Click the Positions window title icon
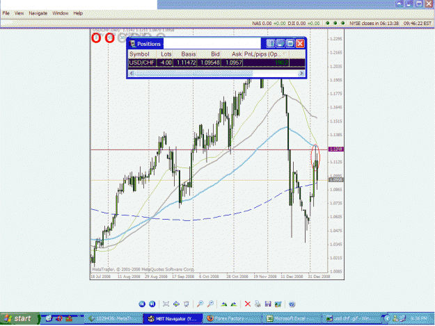435x326 pixels. point(132,44)
